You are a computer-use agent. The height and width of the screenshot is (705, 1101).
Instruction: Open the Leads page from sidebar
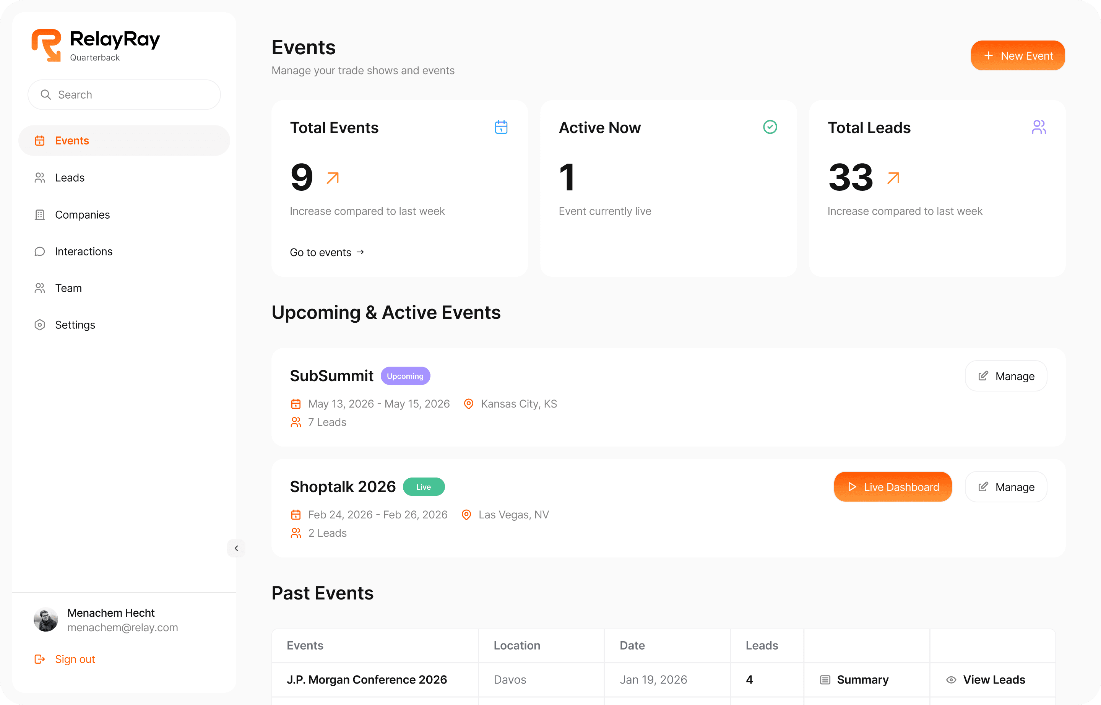coord(70,178)
